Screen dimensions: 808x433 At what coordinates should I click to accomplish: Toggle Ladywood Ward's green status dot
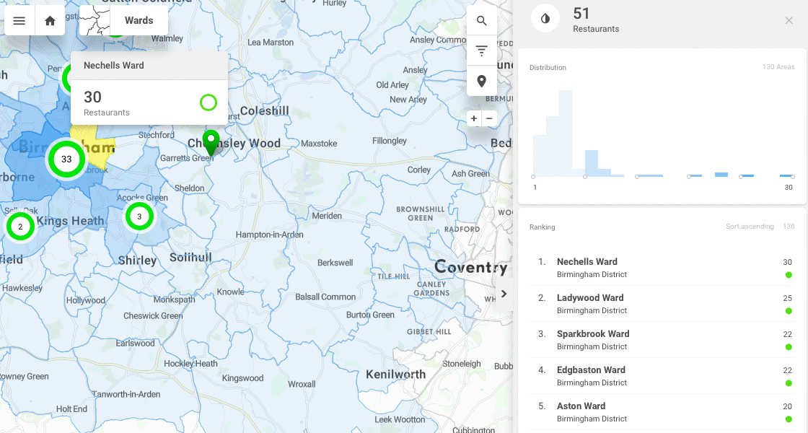coord(790,312)
